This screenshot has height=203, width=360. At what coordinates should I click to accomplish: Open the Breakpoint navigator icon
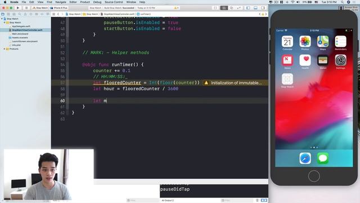[x=42, y=14]
